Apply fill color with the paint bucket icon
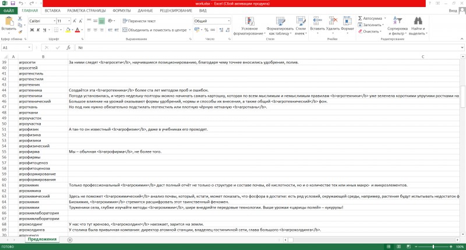Image resolution: width=466 pixels, height=250 pixels. tap(68, 30)
